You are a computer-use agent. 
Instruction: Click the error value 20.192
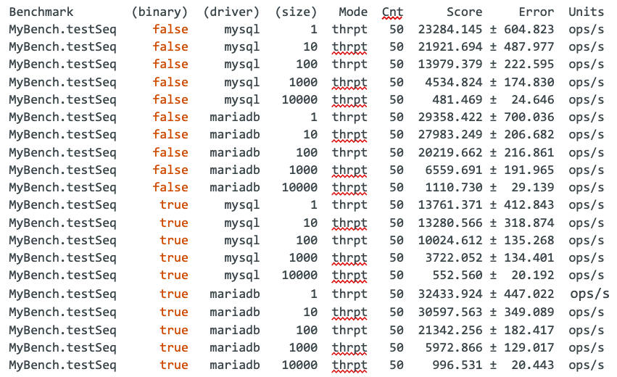pos(532,275)
